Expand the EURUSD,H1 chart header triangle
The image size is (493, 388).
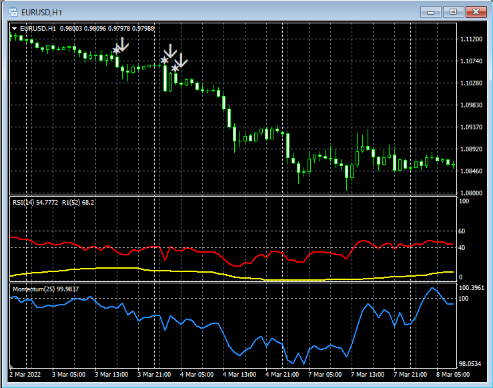[x=14, y=29]
